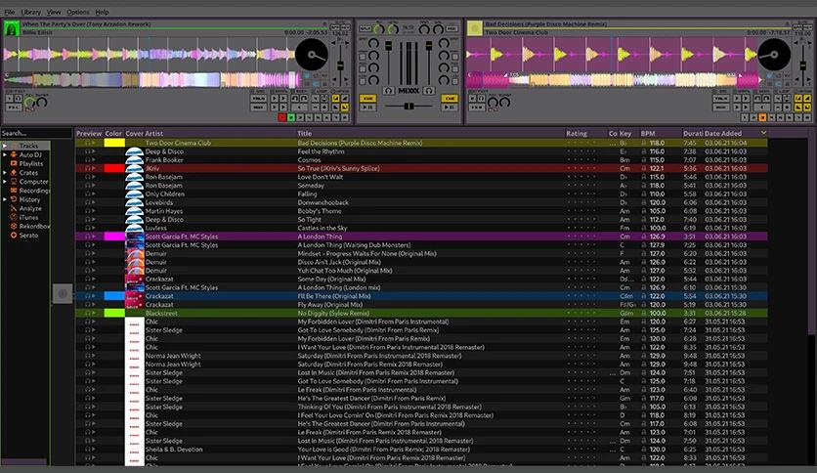Open Crates in the library sidebar
The height and width of the screenshot is (473, 817).
click(28, 172)
